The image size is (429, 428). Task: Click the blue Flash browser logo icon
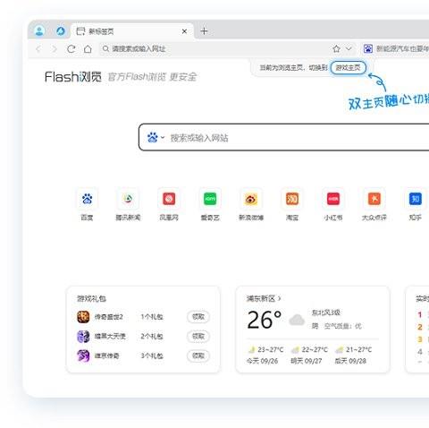tap(61, 30)
